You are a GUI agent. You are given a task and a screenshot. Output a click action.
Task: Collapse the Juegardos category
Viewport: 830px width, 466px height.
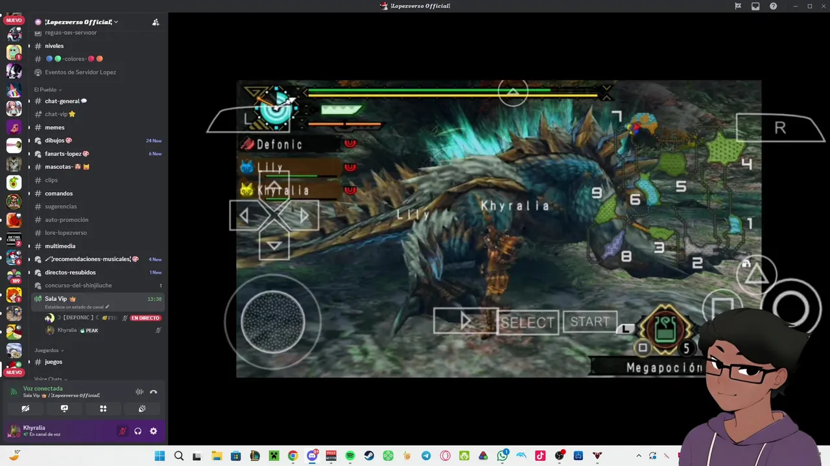(x=48, y=350)
